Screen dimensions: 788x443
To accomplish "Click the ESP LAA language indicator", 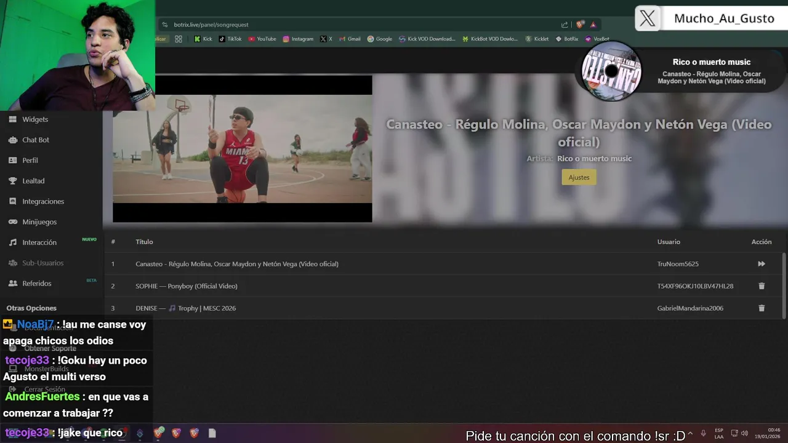I will 719,433.
